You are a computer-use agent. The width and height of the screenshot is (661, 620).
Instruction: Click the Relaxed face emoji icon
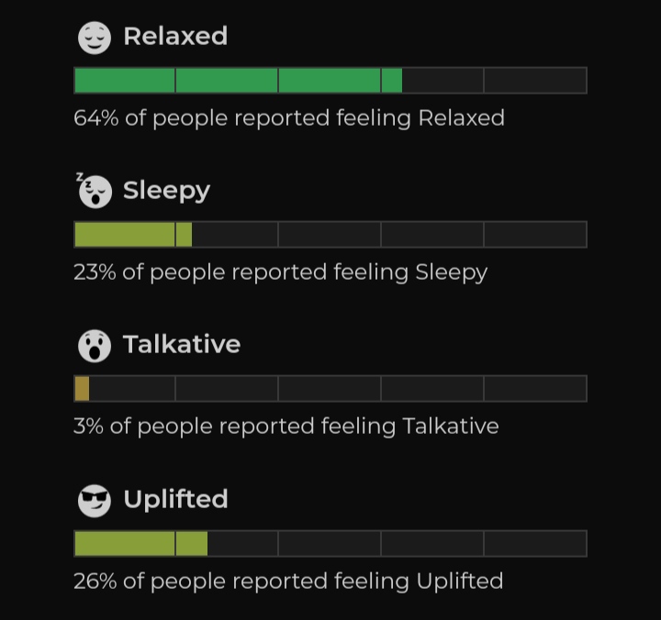click(94, 38)
